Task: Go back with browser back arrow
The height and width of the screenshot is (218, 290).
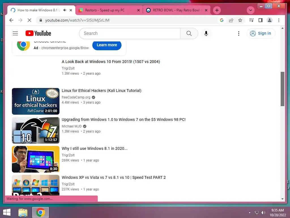Action: click(x=11, y=20)
